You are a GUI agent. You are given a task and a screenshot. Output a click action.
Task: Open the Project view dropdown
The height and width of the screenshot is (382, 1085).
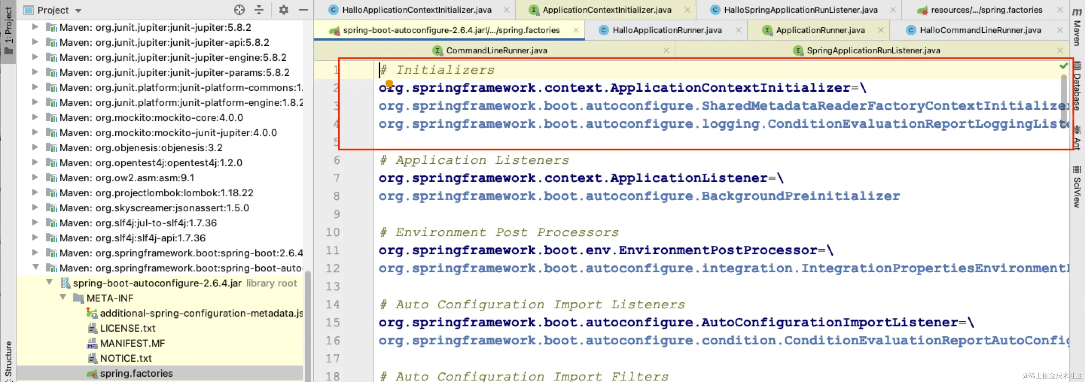[x=78, y=10]
